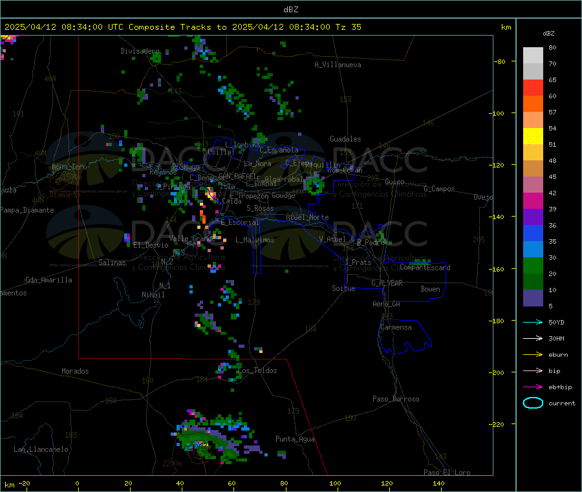Click the Guadales map label

click(345, 139)
